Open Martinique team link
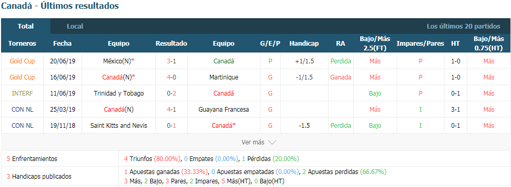511x187 pixels. tap(224, 77)
